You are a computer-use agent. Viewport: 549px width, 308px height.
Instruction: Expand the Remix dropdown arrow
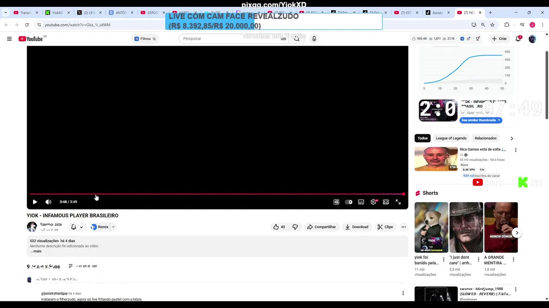tap(113, 227)
